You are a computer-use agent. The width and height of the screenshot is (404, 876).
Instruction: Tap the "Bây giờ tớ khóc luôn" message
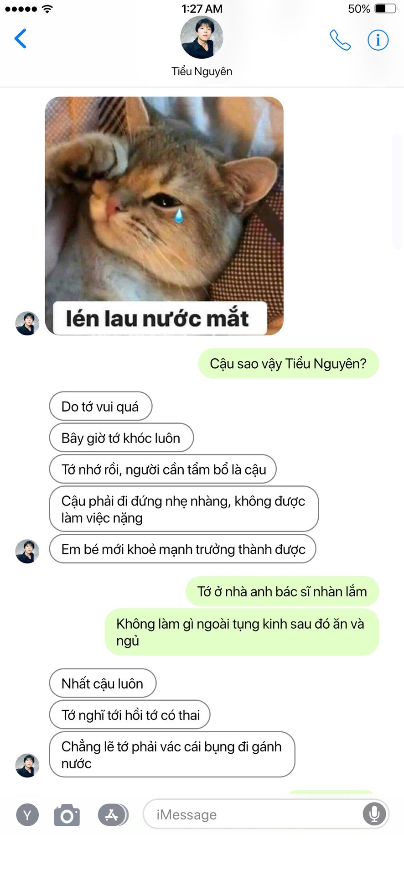(121, 438)
